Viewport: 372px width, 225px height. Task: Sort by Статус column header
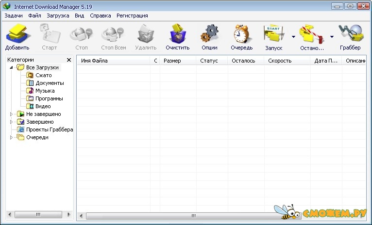tap(212, 61)
